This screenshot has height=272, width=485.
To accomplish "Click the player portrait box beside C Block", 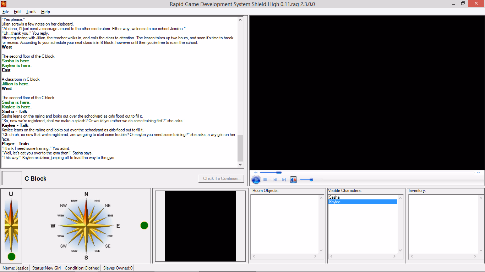I will click(12, 178).
